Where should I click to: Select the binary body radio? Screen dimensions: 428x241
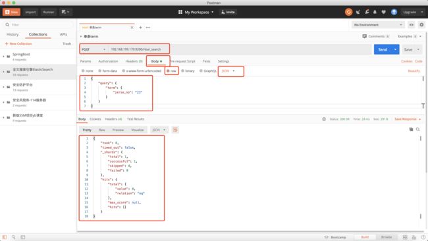(182, 71)
